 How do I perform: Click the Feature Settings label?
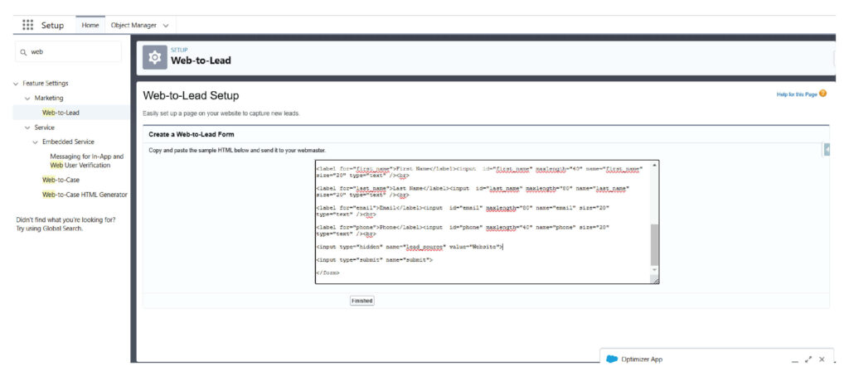(x=46, y=84)
